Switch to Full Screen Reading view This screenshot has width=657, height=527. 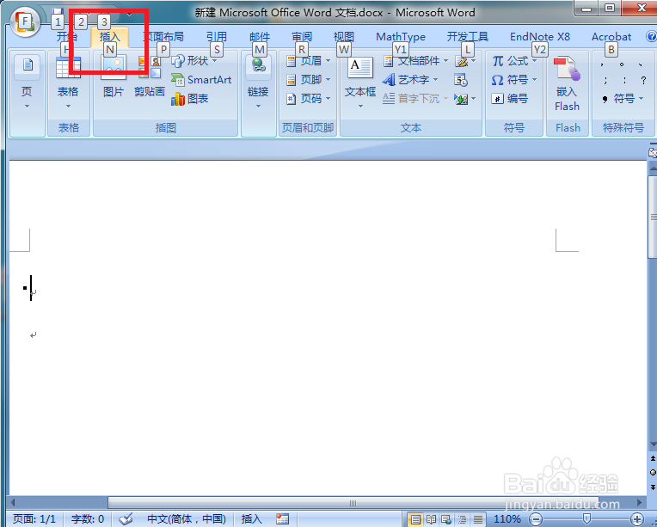431,519
